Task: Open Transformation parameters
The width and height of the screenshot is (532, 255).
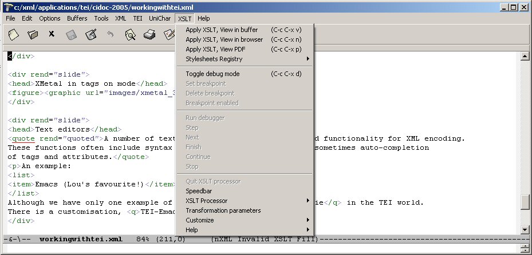Action: (223, 210)
